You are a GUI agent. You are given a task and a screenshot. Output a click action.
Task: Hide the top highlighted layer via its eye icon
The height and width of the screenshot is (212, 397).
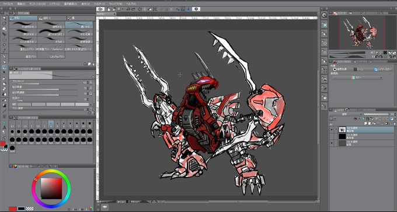coord(331,130)
